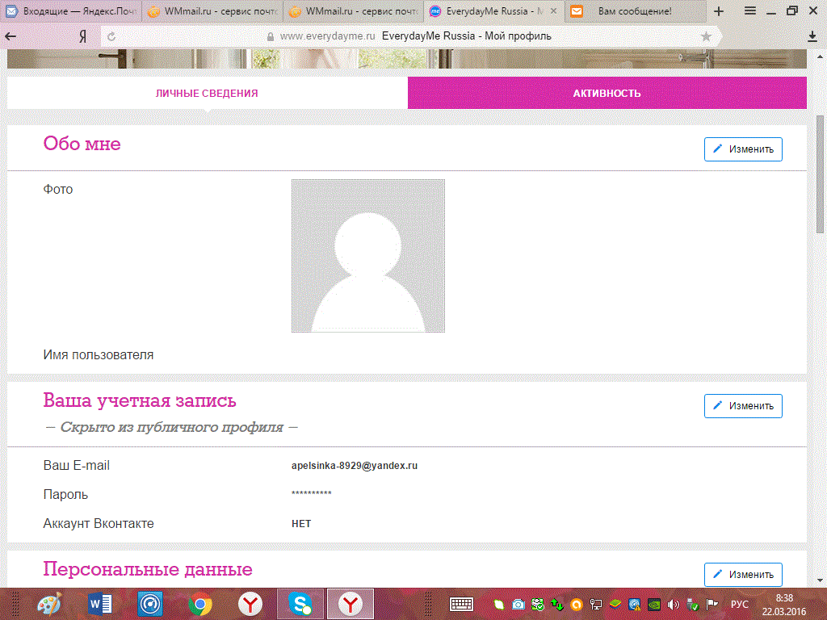Click the scrollbar up arrow
The width and height of the screenshot is (827, 620).
821,56
